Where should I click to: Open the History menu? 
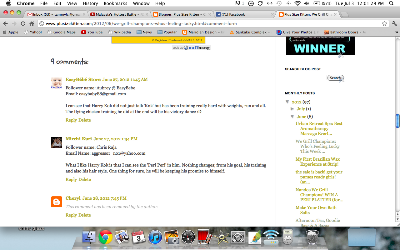click(90, 3)
